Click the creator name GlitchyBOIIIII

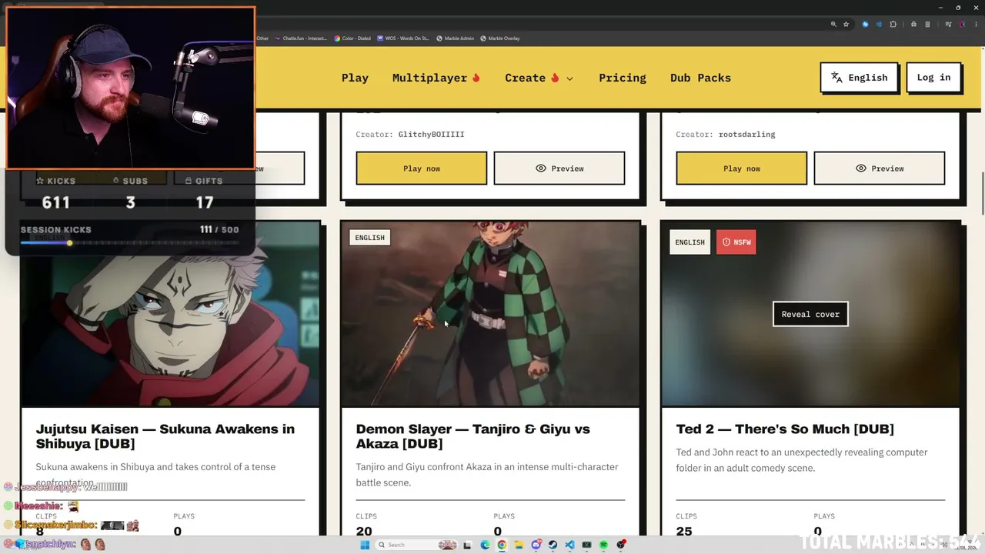point(431,135)
